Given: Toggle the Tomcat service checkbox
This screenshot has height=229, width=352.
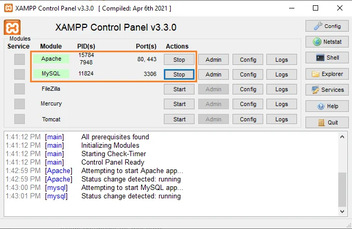Looking at the screenshot, I should [x=20, y=119].
